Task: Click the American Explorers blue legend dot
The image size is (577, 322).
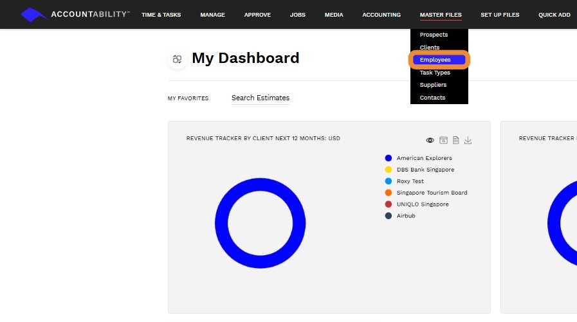Action: point(389,158)
